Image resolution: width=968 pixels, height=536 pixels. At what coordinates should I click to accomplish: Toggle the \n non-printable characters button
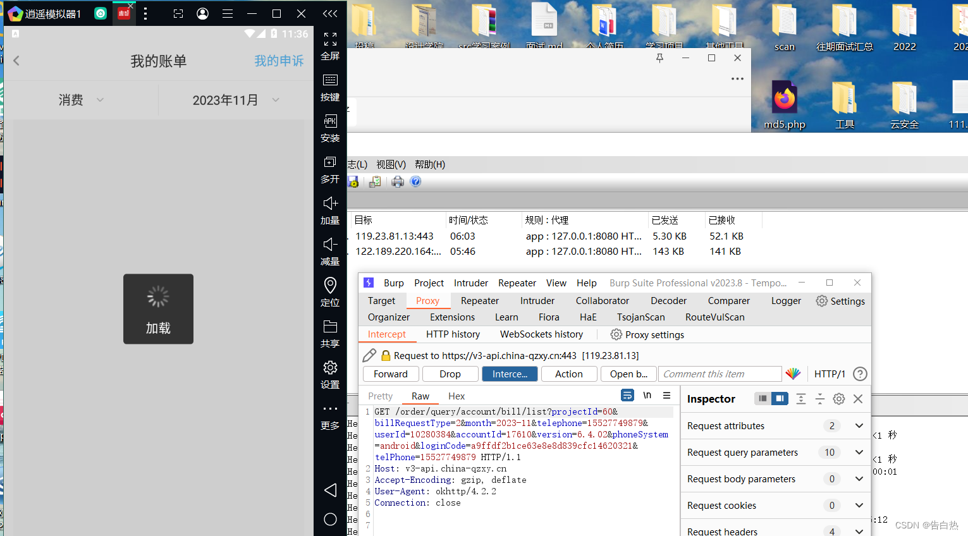[x=647, y=395]
